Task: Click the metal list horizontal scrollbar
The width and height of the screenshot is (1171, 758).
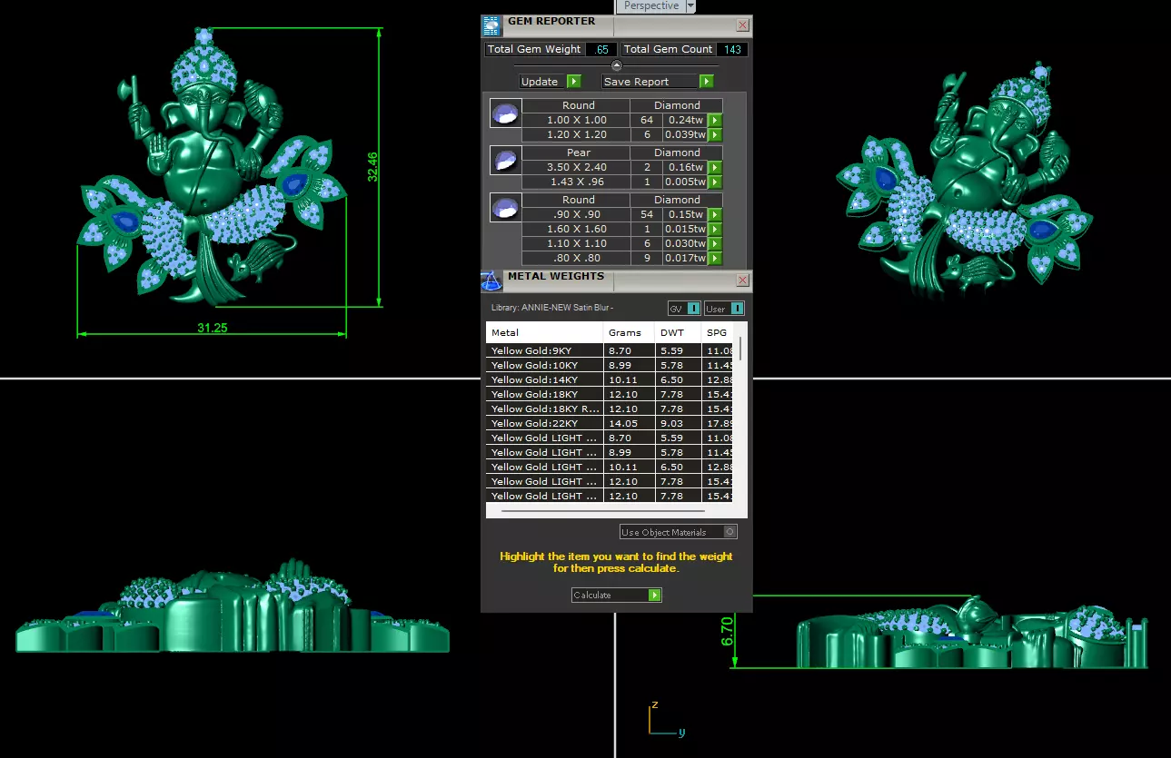Action: point(602,511)
